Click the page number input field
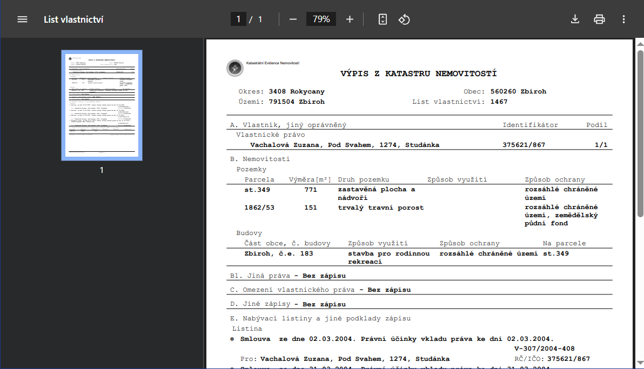This screenshot has width=644, height=369. point(238,19)
